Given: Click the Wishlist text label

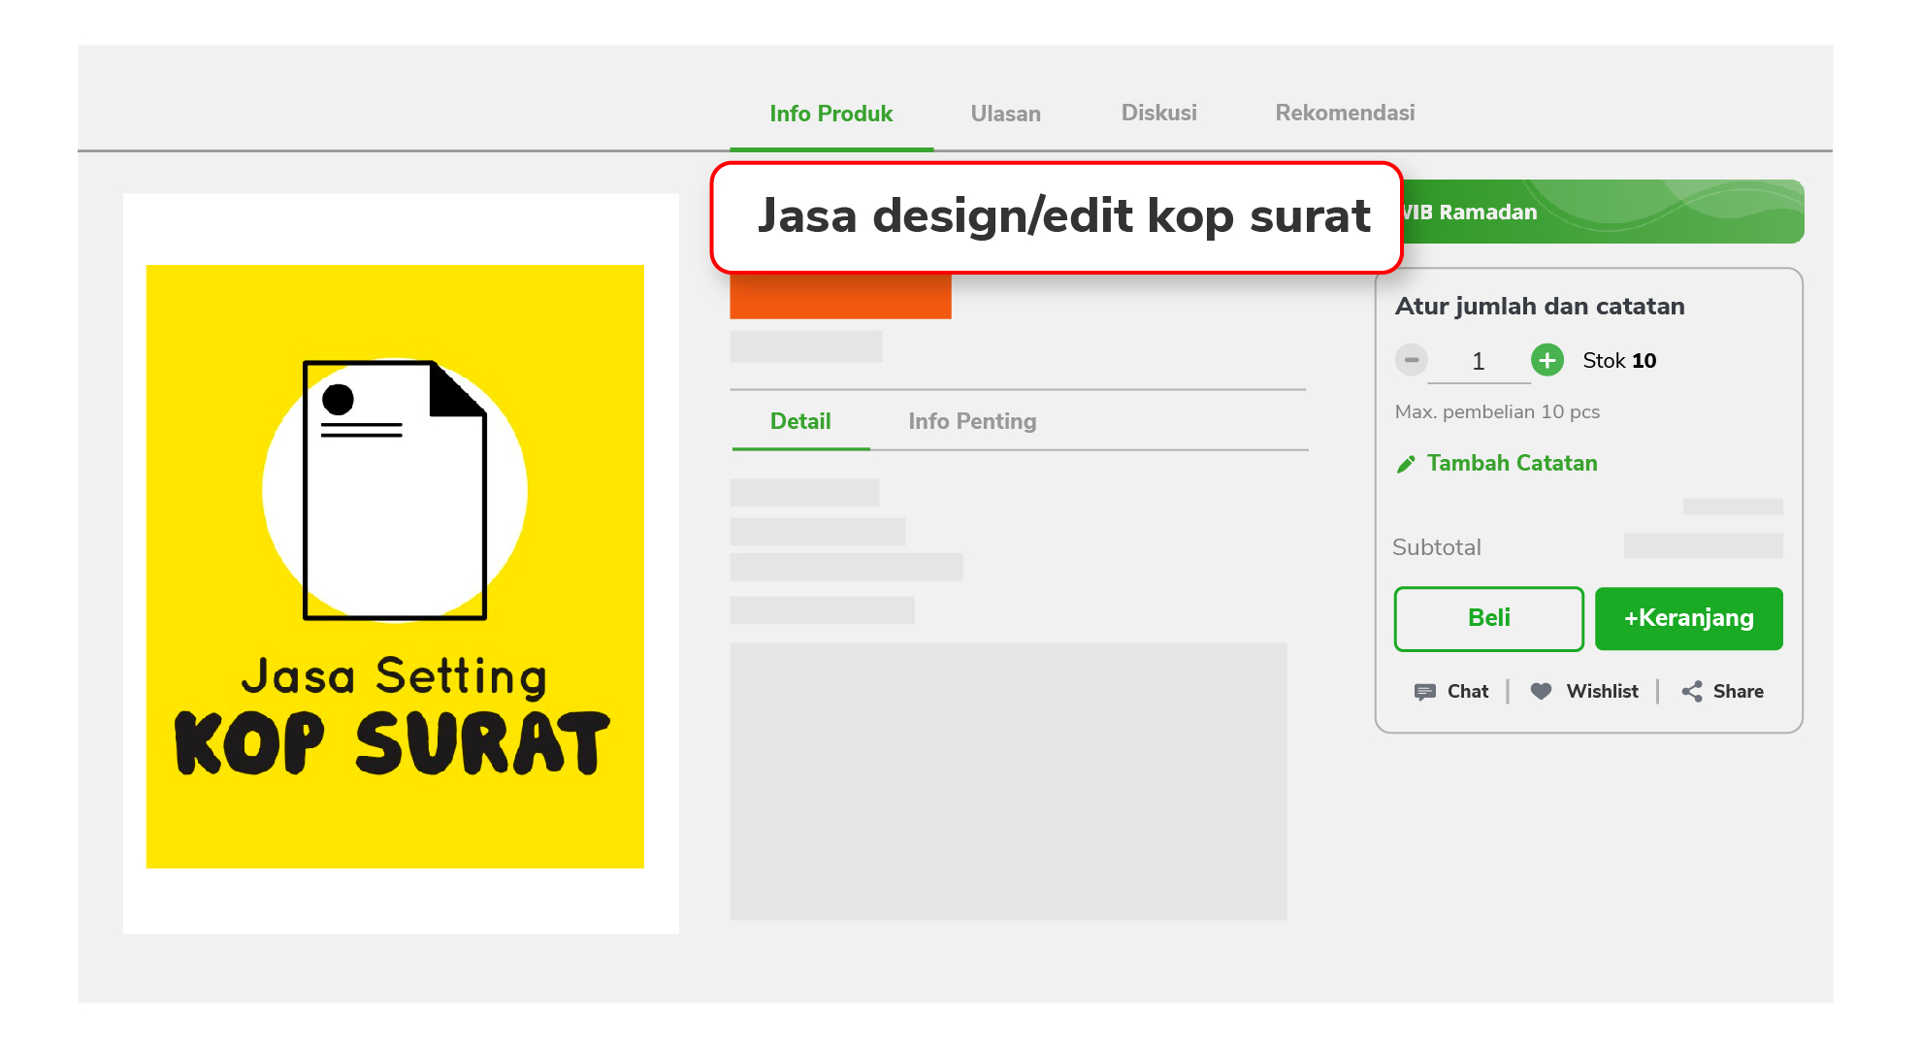Looking at the screenshot, I should coord(1602,691).
